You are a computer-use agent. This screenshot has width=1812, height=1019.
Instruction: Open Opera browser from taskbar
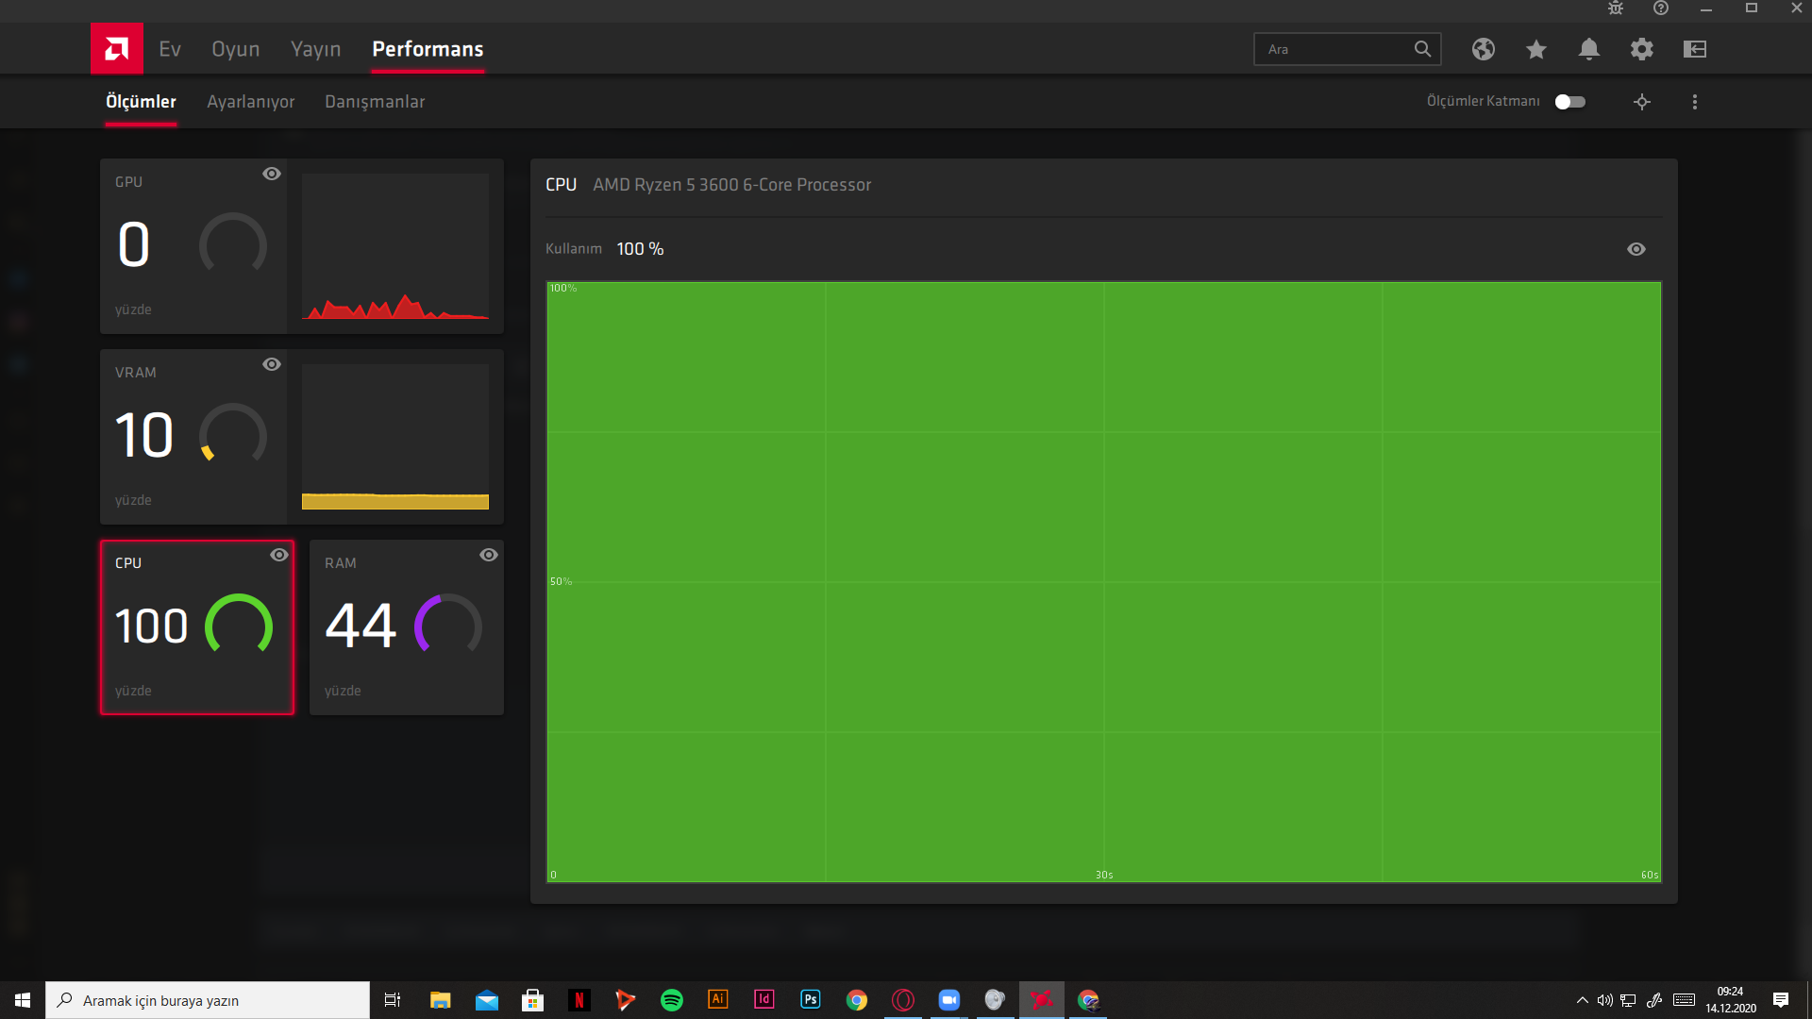(x=903, y=1000)
